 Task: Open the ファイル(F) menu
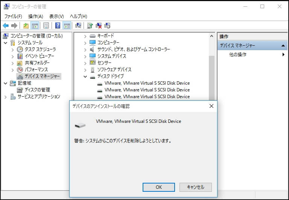[x=13, y=16]
